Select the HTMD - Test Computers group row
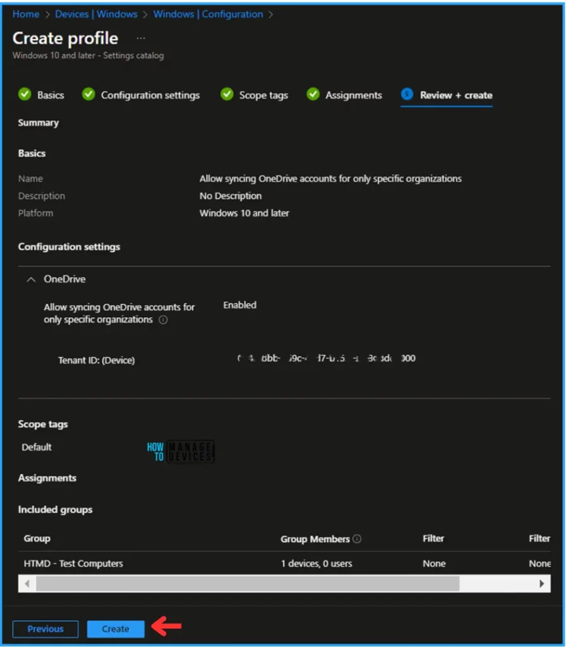This screenshot has width=566, height=647. point(284,563)
